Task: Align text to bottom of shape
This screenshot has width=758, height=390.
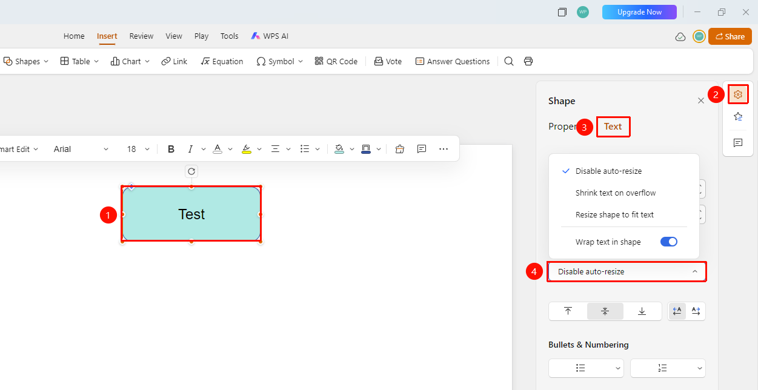Action: tap(642, 311)
